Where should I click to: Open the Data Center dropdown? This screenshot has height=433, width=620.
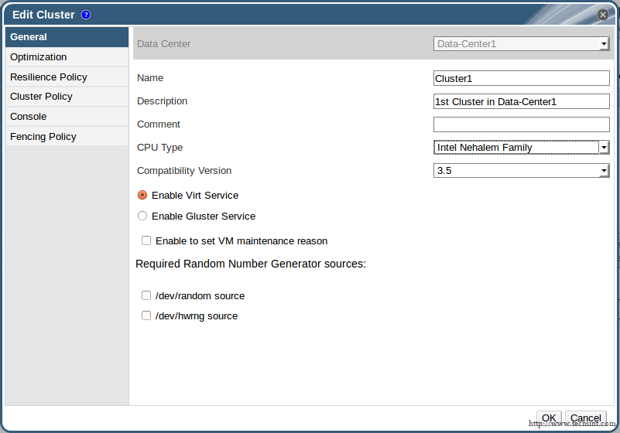tap(521, 44)
